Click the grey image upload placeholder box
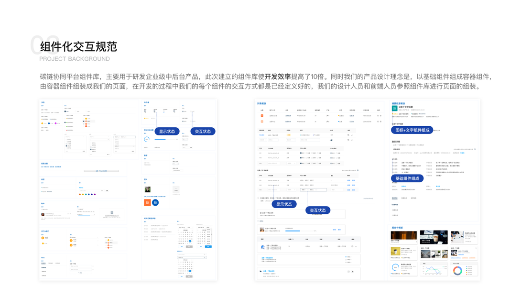The image size is (510, 287). 176,189
